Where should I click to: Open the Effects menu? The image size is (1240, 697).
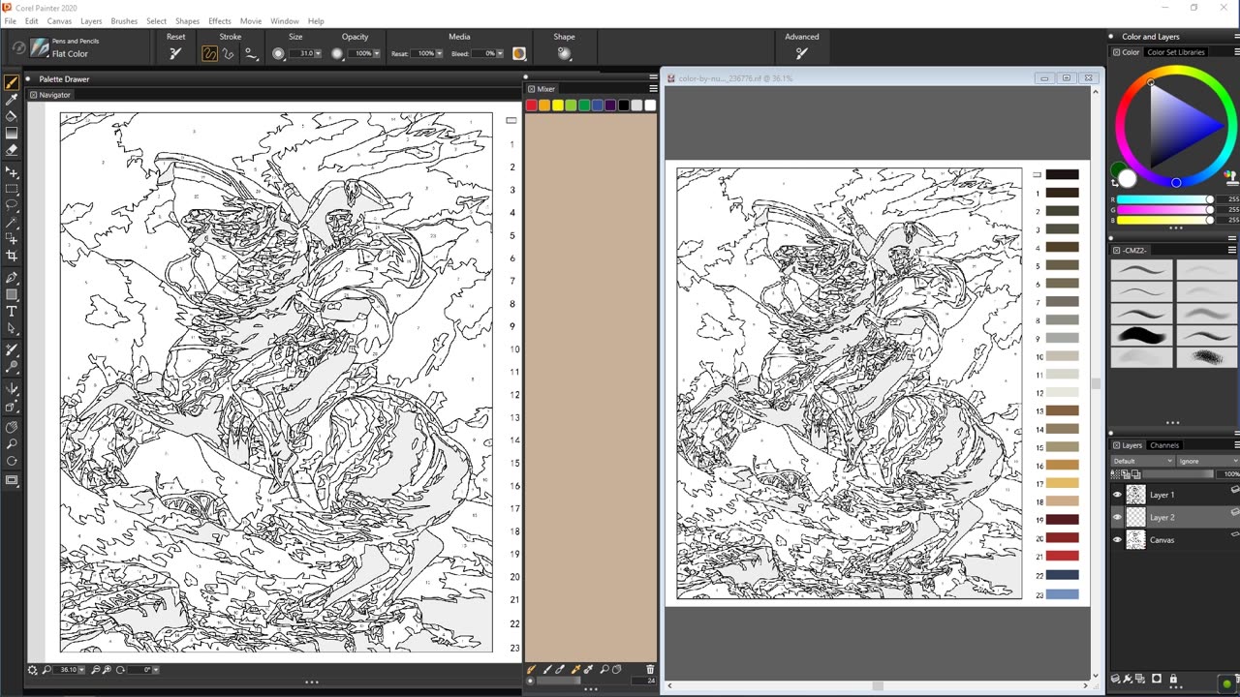pyautogui.click(x=220, y=20)
